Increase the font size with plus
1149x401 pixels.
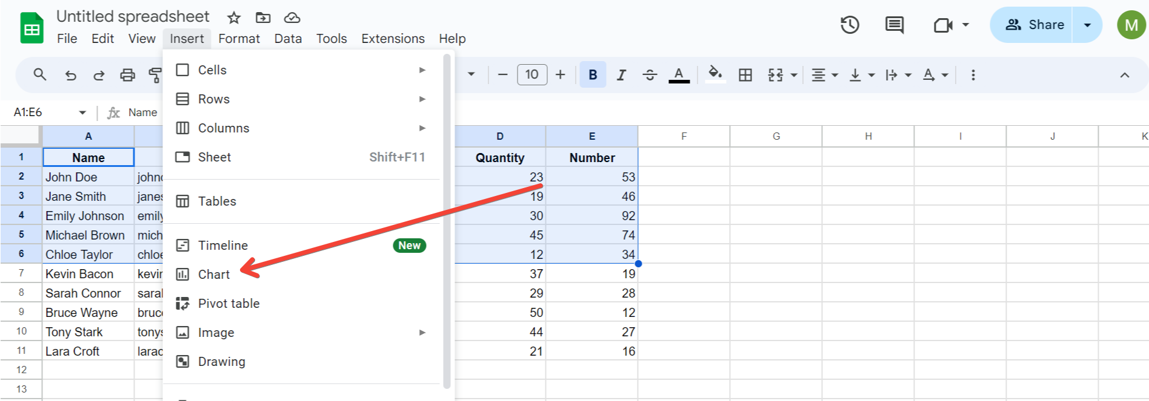pyautogui.click(x=561, y=75)
